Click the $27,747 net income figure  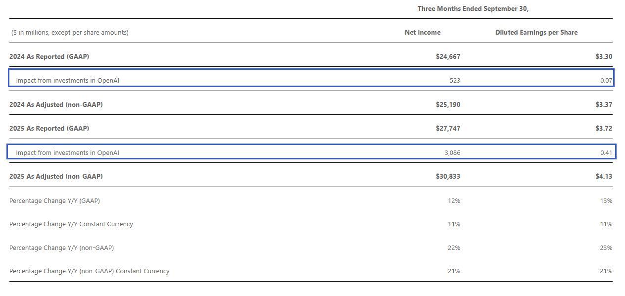[x=448, y=128]
